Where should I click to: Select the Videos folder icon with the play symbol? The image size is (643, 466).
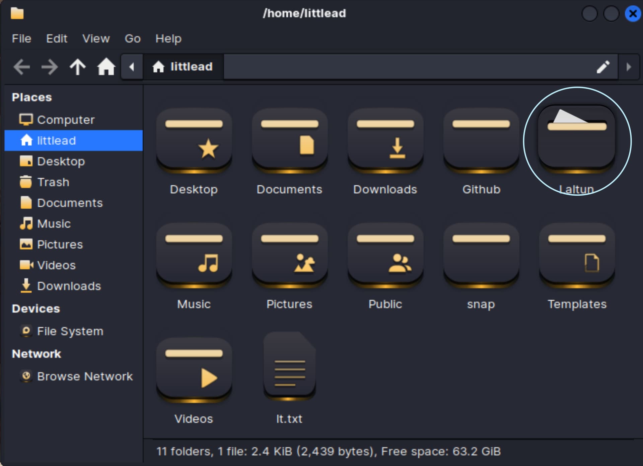coord(194,370)
